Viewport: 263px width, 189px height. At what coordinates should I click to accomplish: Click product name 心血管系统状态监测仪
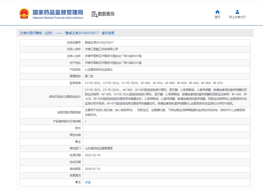[x=99, y=70]
